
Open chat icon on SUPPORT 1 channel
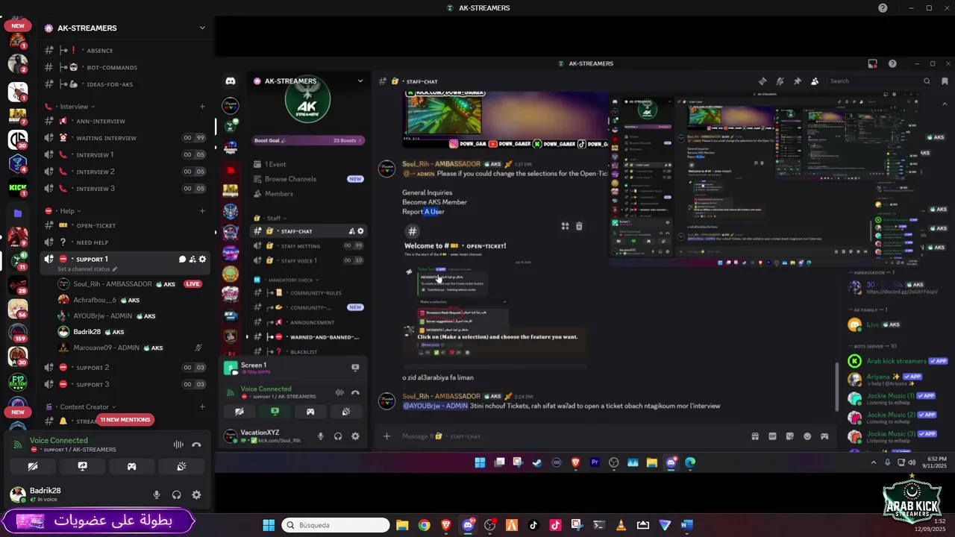click(182, 260)
